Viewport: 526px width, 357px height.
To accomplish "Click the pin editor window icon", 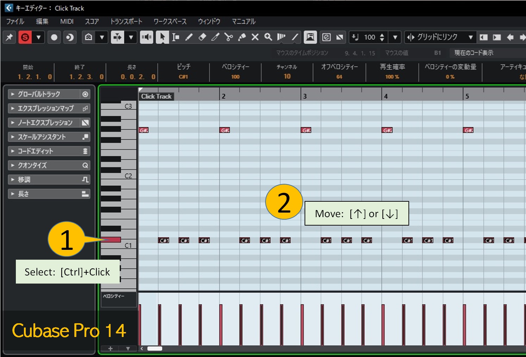I will pos(10,37).
